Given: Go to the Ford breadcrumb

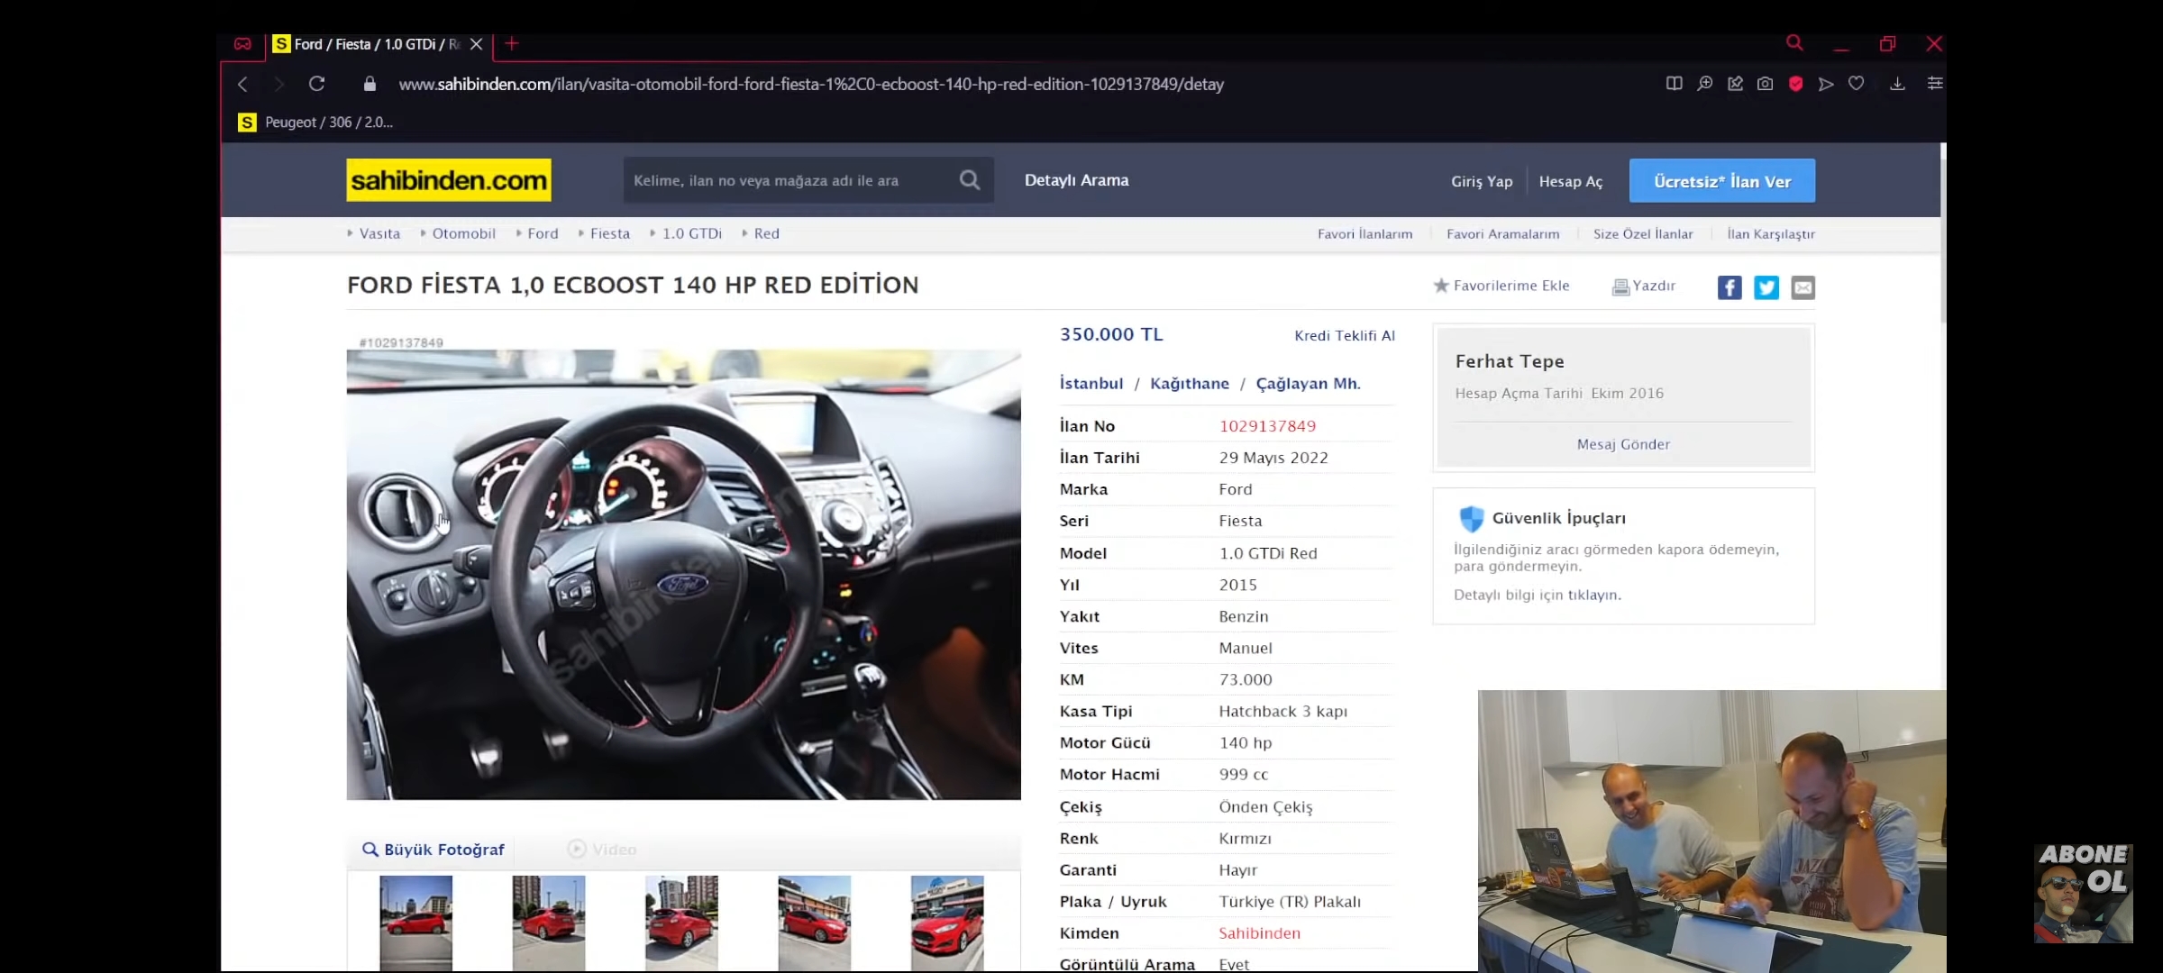Looking at the screenshot, I should 543,233.
